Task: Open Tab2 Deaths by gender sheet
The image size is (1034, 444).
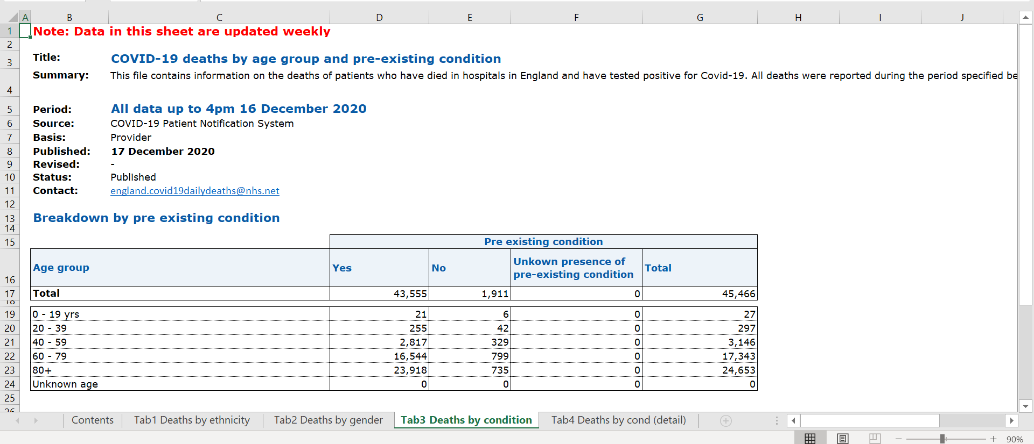Action: [328, 420]
